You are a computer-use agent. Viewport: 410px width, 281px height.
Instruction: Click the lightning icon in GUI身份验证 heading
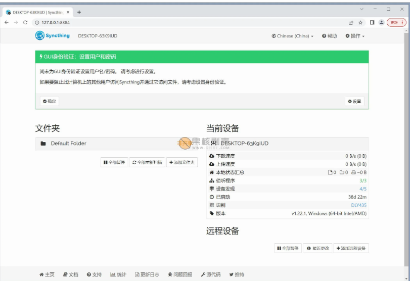pos(41,57)
